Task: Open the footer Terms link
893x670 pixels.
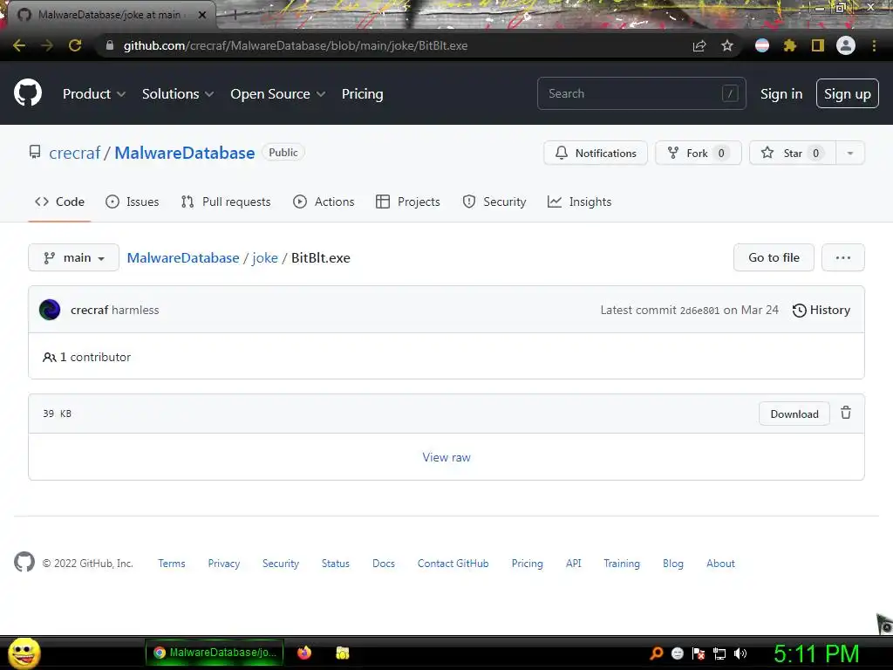Action: (172, 563)
